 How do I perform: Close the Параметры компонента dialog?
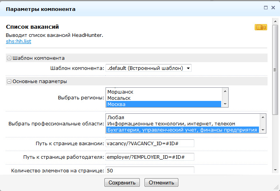[273, 7]
